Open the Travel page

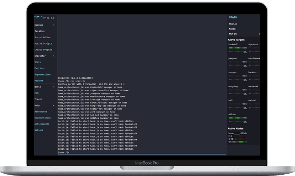pyautogui.click(x=38, y=99)
